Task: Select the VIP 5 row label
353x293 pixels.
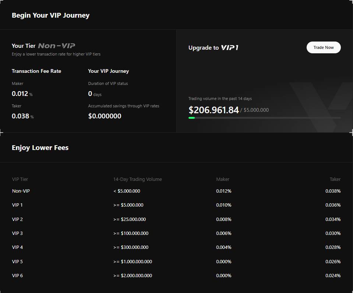Action: click(17, 262)
